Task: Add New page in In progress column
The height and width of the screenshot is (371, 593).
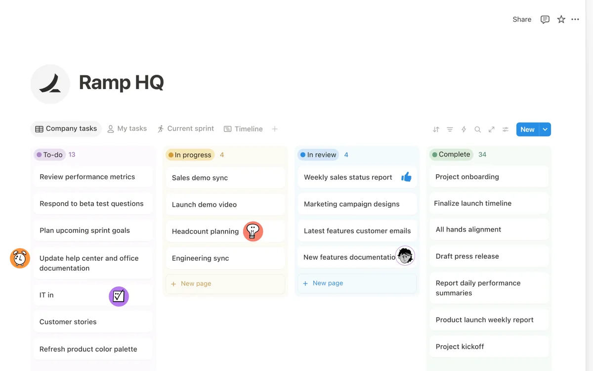Action: [x=225, y=283]
